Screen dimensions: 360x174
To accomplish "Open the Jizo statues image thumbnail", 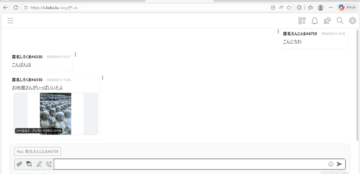I will coord(56,114).
